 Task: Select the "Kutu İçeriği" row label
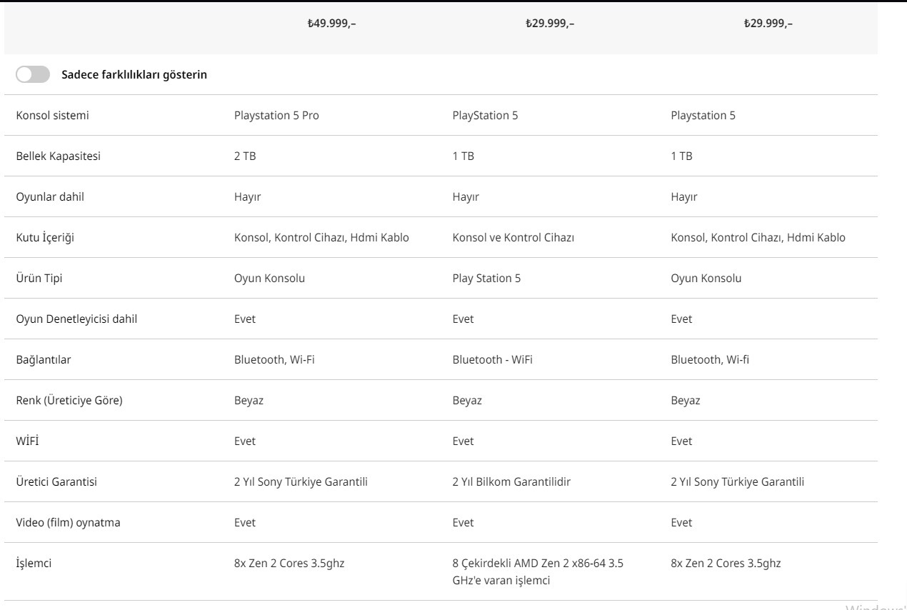pyautogui.click(x=45, y=238)
